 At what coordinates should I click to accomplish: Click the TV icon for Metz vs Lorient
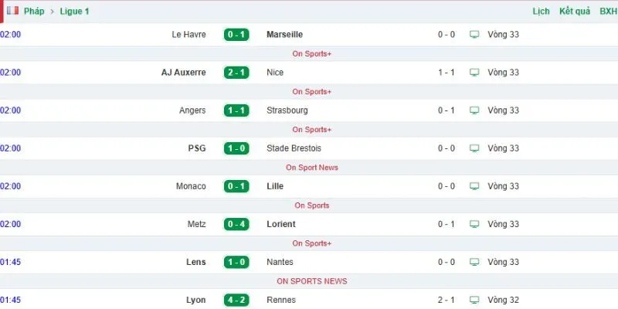click(474, 224)
